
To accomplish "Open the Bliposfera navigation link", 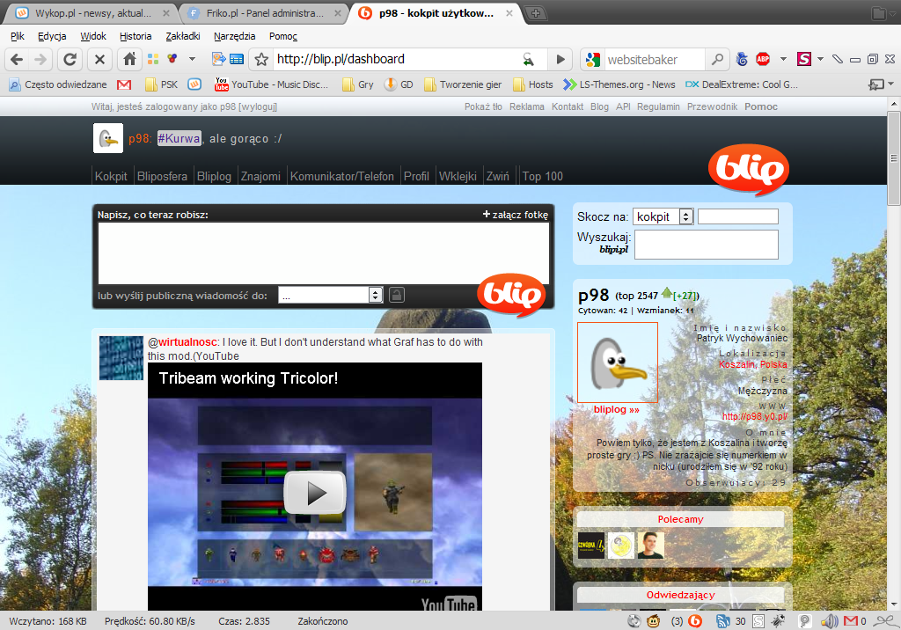I will tap(162, 176).
